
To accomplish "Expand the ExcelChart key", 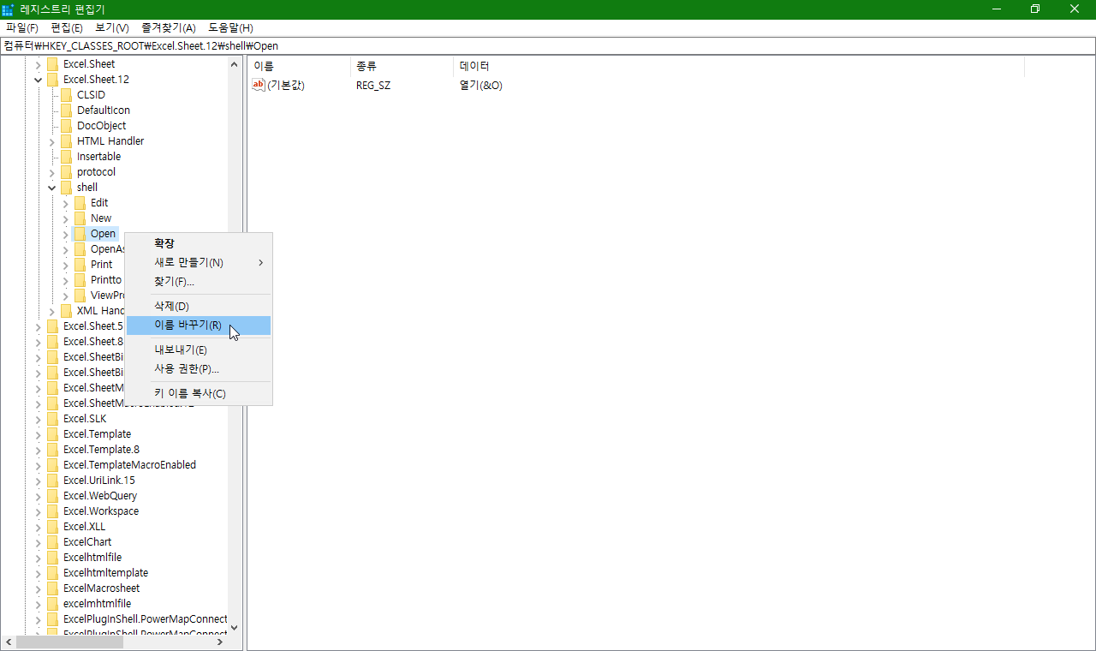I will [38, 542].
